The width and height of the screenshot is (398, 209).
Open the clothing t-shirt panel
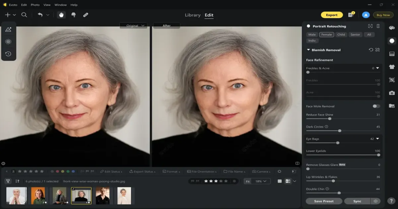click(391, 67)
